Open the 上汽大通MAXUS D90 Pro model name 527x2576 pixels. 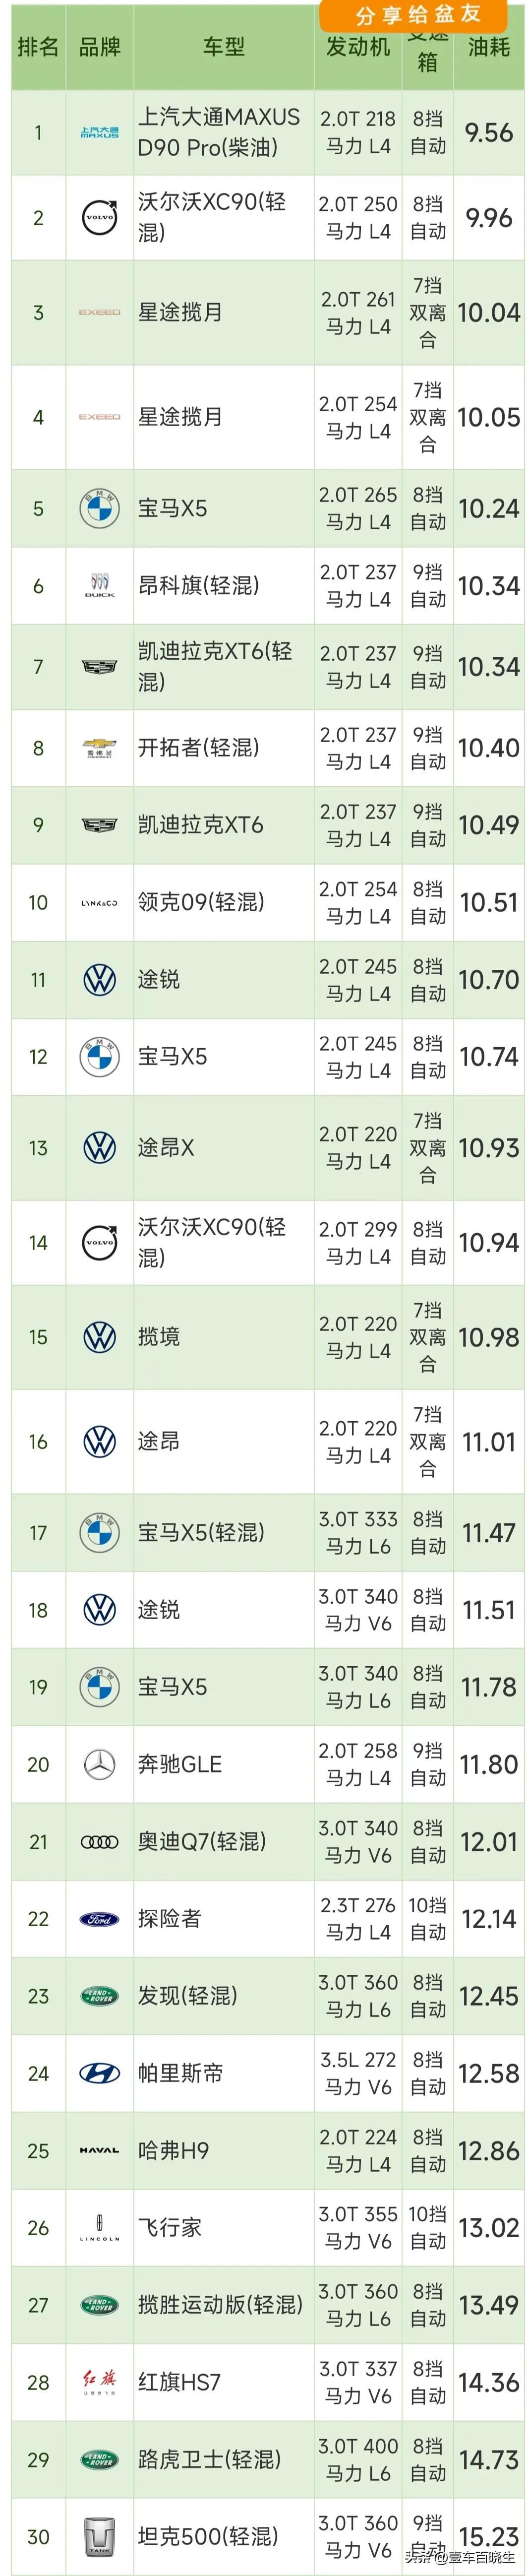[x=219, y=132]
